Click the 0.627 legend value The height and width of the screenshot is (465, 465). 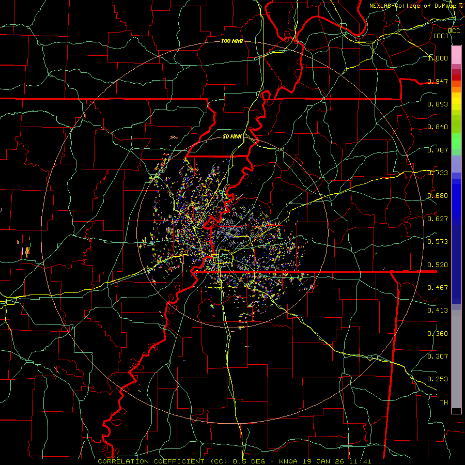(x=438, y=219)
